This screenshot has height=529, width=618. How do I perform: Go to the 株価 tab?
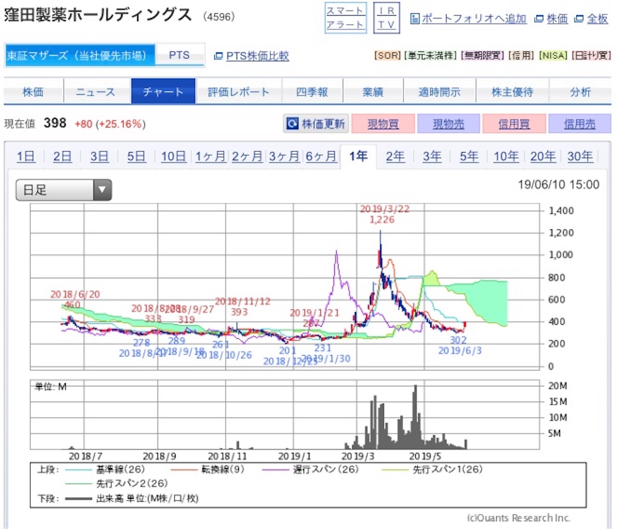34,92
